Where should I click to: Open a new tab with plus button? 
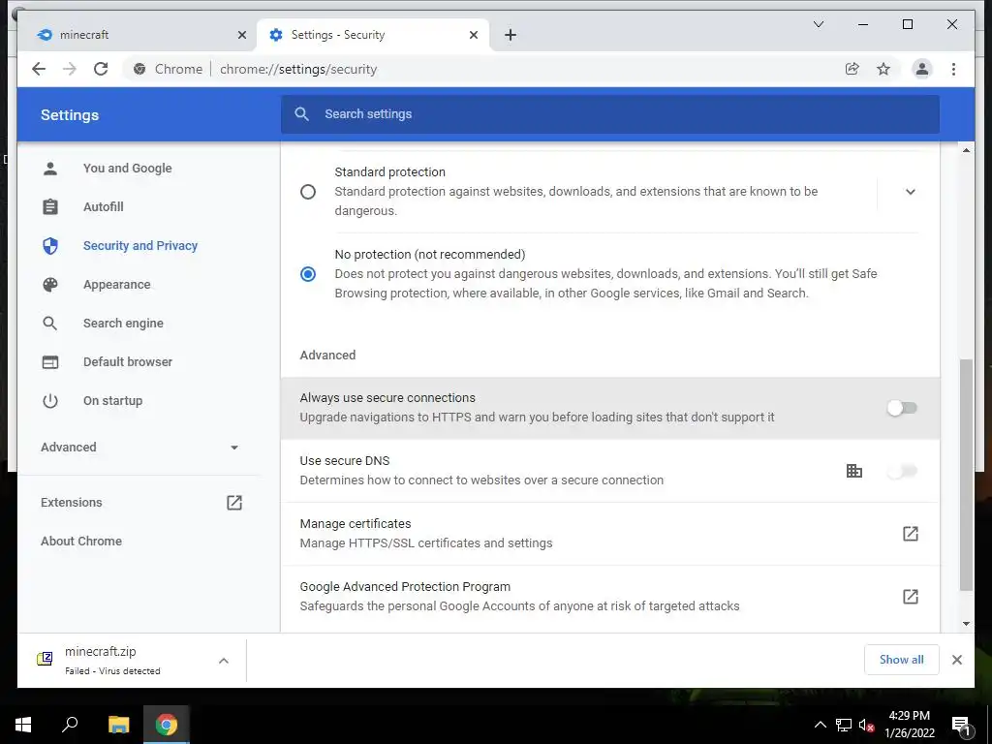[511, 35]
